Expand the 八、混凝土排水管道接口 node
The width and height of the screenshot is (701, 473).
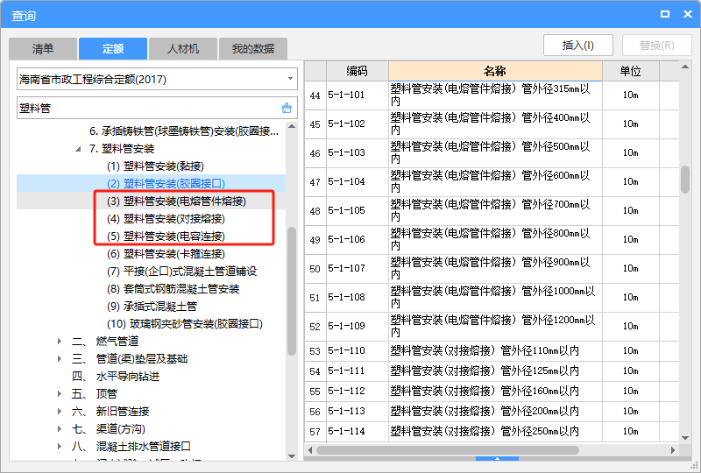coord(60,446)
